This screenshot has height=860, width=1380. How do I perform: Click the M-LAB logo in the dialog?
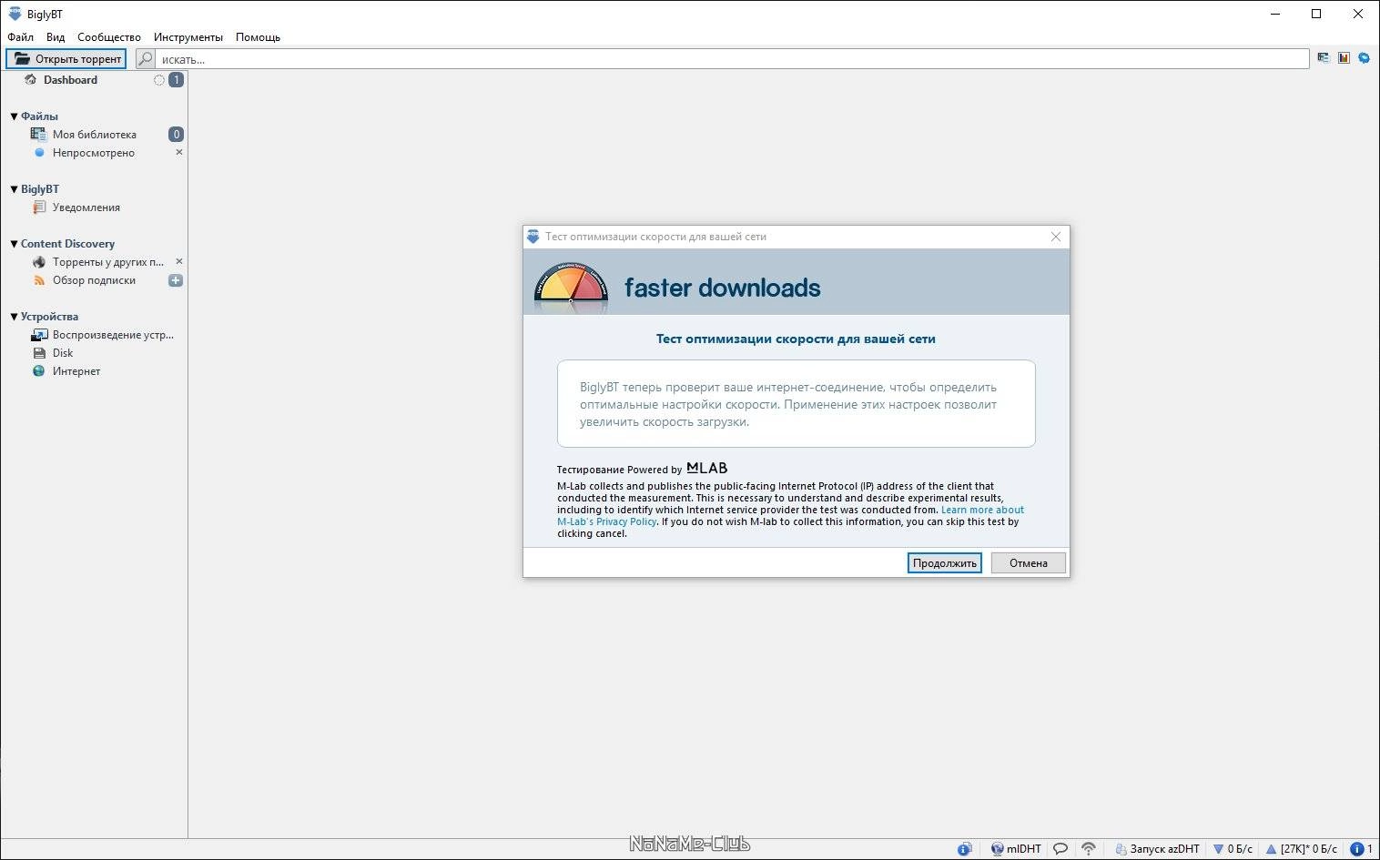[706, 468]
